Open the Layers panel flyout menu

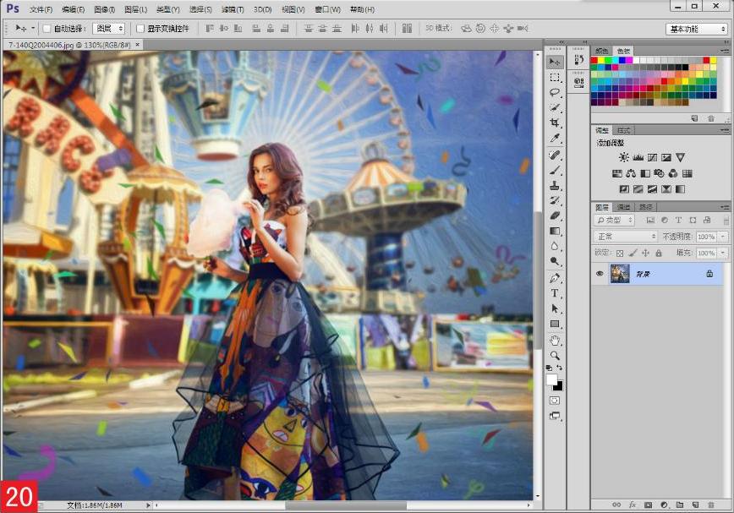tap(725, 207)
